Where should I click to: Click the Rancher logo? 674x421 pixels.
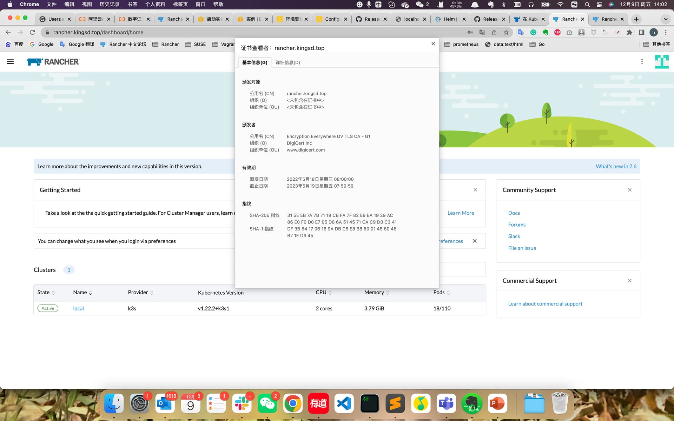click(x=53, y=62)
